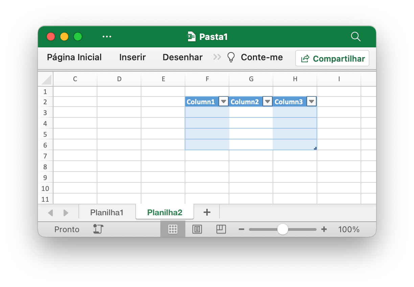Click the select-all corner triangle
This screenshot has width=414, height=287.
tap(46, 79)
